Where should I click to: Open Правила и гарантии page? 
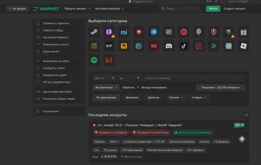tap(59, 23)
